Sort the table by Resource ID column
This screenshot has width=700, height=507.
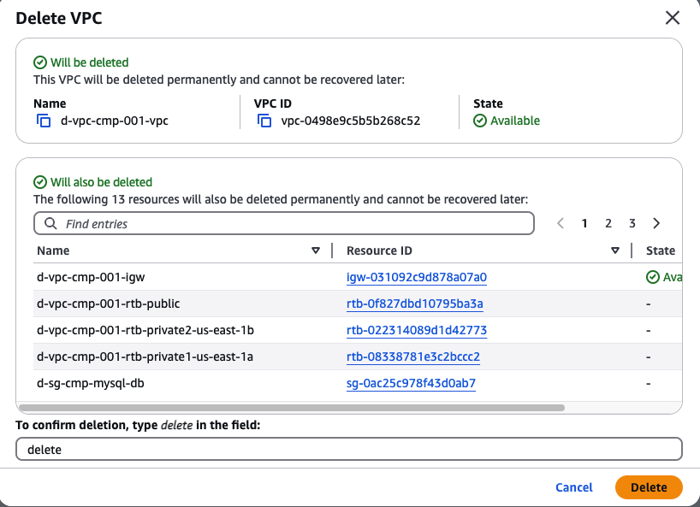614,251
